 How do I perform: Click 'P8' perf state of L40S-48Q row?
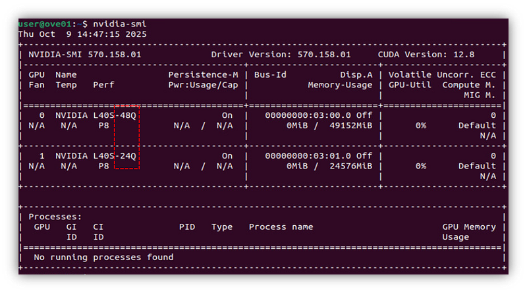point(104,126)
